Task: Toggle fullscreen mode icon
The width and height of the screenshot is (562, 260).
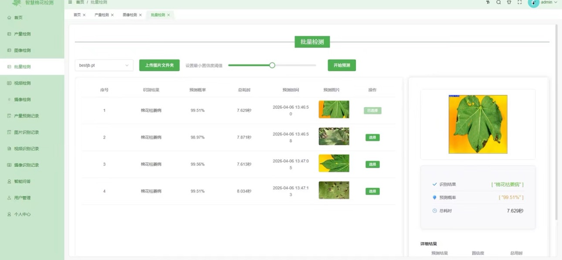Action: point(520,2)
